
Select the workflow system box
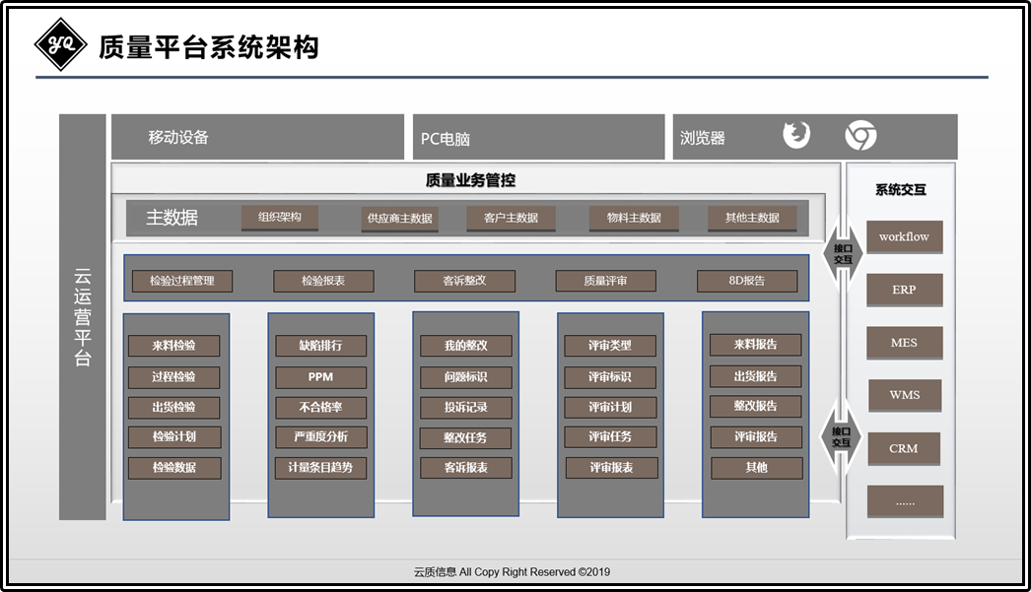[x=904, y=236]
